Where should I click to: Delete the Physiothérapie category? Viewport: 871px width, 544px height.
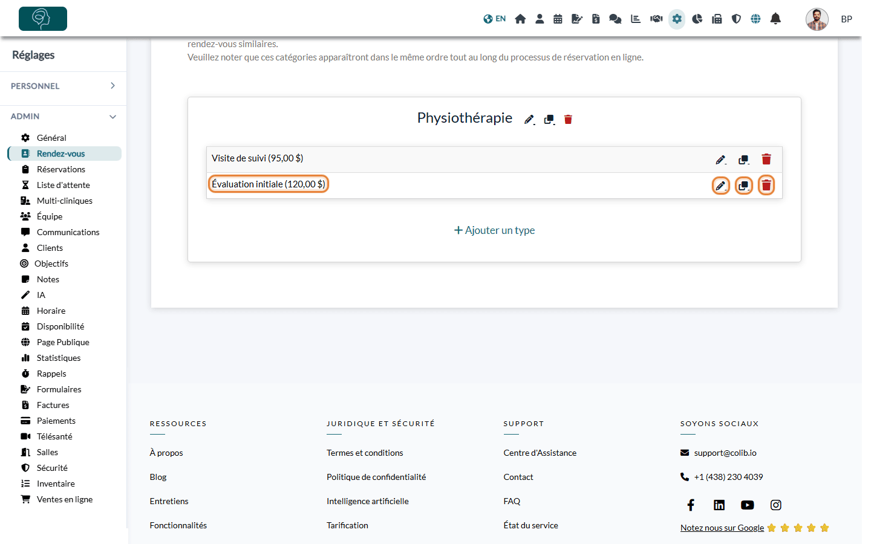(568, 119)
